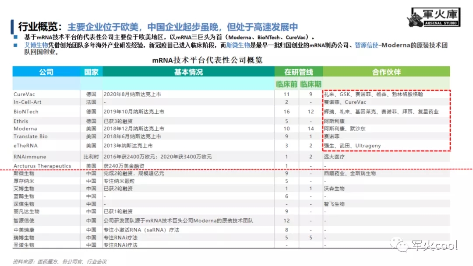Click the 'Arcturus Therapeutics' company cell
The width and height of the screenshot is (473, 266).
click(42, 166)
